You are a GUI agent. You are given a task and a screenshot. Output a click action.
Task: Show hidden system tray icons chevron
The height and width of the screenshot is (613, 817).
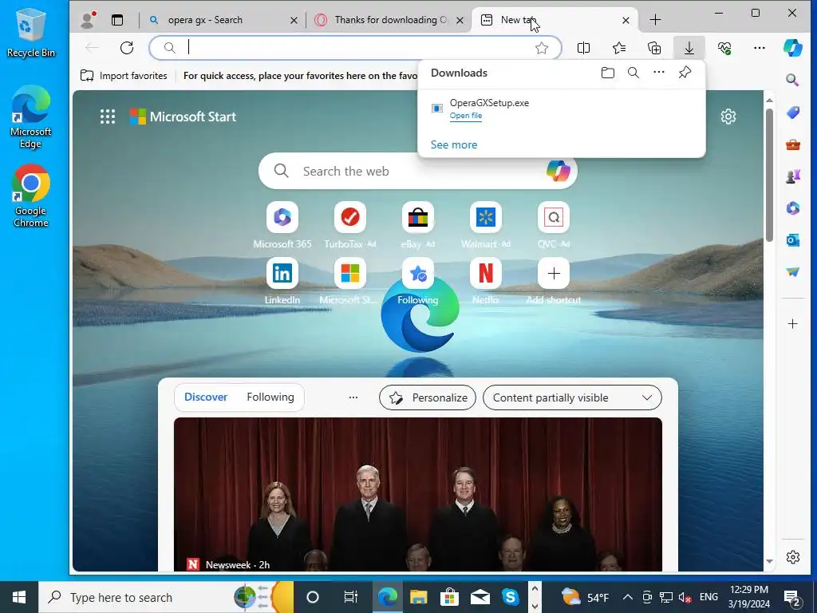(x=628, y=597)
